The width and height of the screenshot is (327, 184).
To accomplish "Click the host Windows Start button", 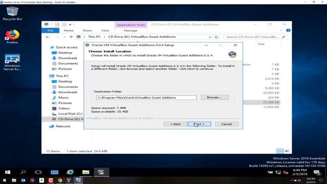I will pyautogui.click(x=4, y=180).
